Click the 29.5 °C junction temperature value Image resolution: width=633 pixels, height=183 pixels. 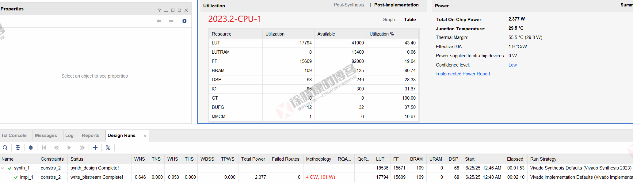point(516,28)
